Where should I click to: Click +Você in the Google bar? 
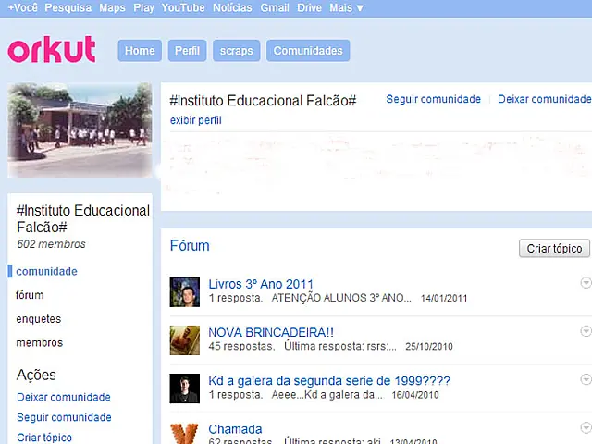(22, 7)
